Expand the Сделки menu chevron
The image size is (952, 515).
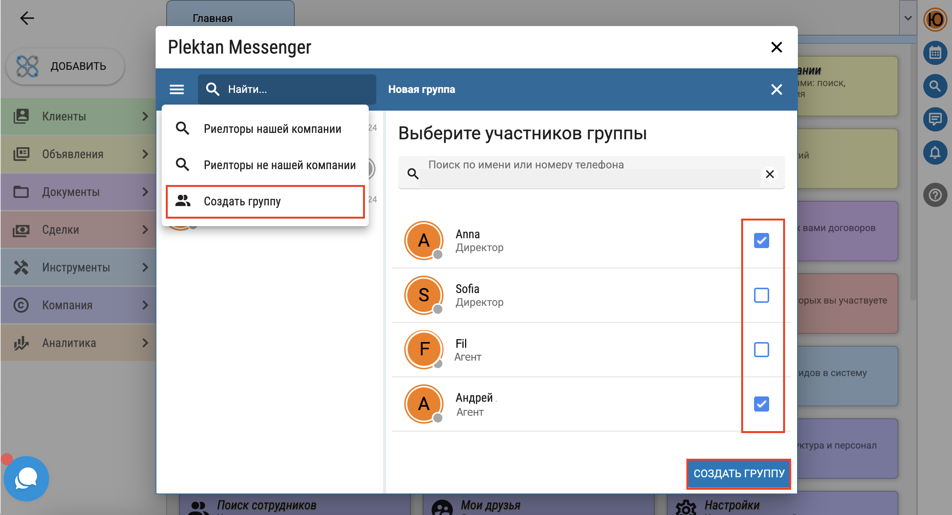[145, 230]
